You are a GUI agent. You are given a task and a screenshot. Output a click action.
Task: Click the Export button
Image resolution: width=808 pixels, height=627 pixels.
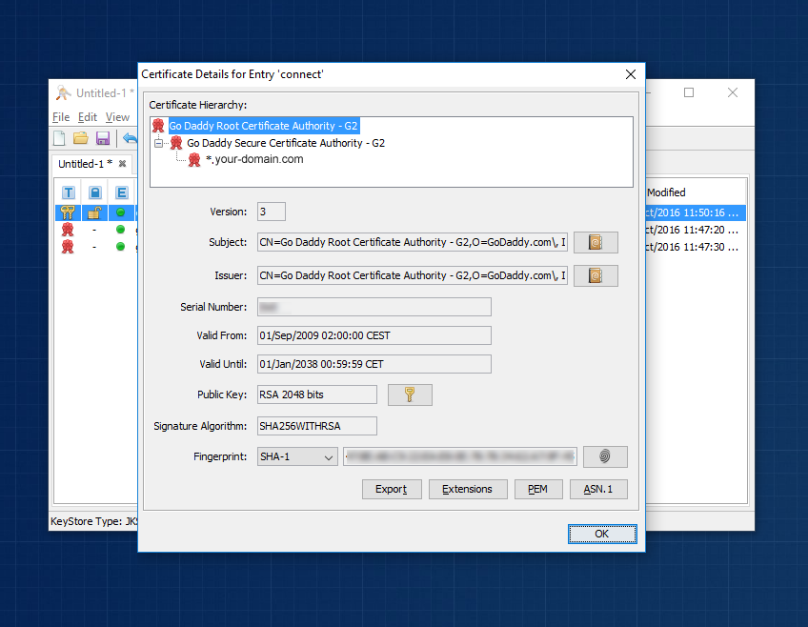tap(392, 489)
